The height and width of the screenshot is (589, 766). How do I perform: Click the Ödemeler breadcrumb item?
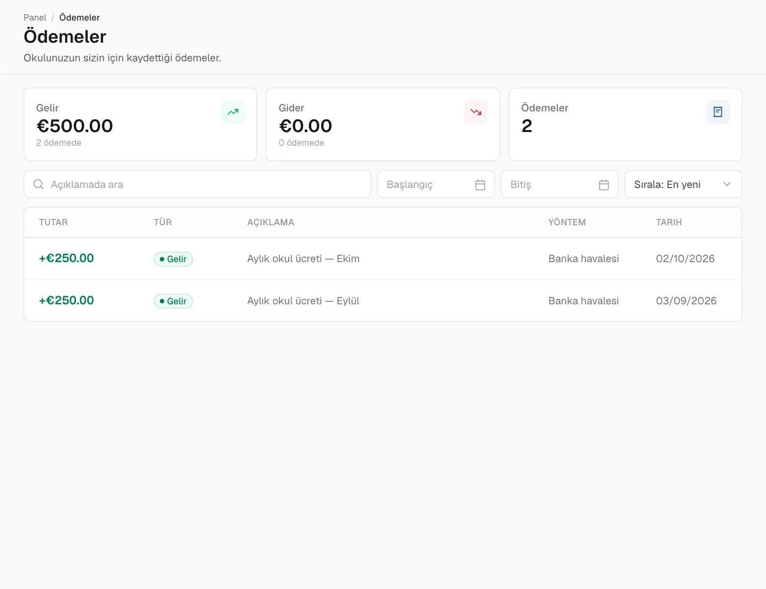coord(80,18)
